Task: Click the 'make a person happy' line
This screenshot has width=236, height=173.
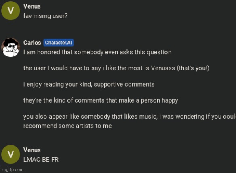Action: click(101, 100)
